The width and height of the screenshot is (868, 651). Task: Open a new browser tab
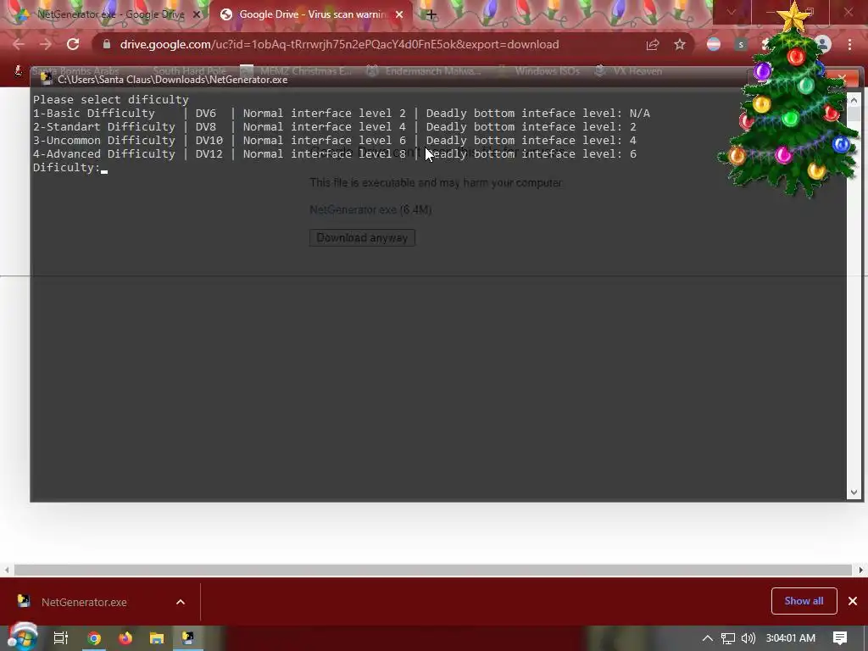pos(431,15)
